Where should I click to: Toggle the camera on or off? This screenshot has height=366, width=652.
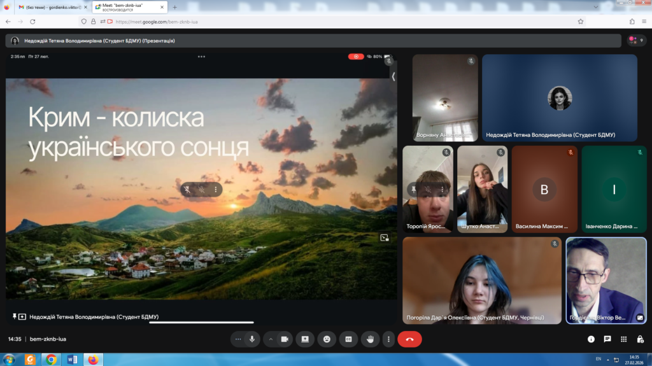click(x=285, y=339)
